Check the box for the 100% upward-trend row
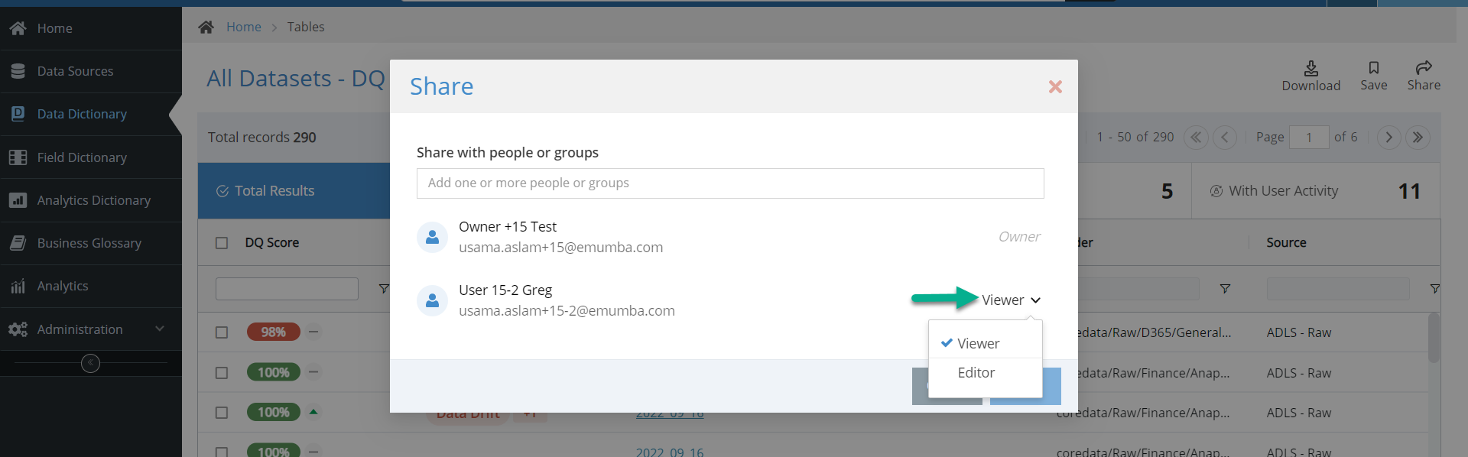Image resolution: width=1468 pixels, height=457 pixels. tap(222, 413)
